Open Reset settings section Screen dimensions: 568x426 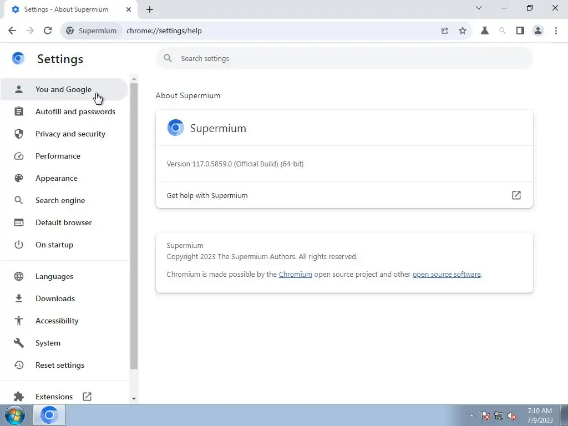[x=64, y=365]
